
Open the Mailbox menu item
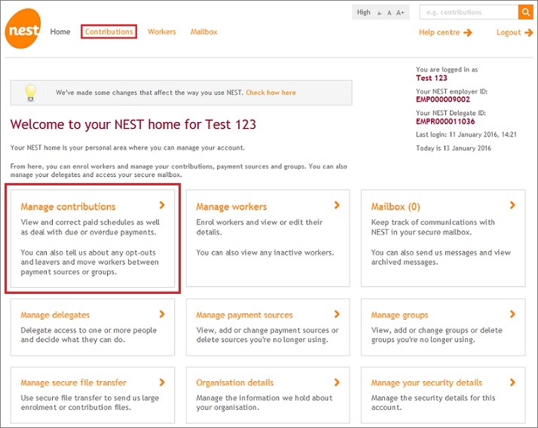point(203,32)
